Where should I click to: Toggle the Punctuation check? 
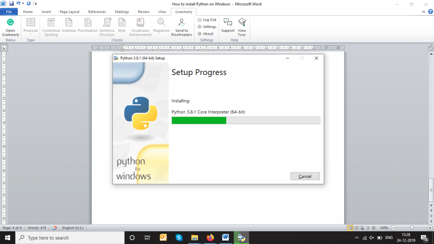pyautogui.click(x=88, y=25)
